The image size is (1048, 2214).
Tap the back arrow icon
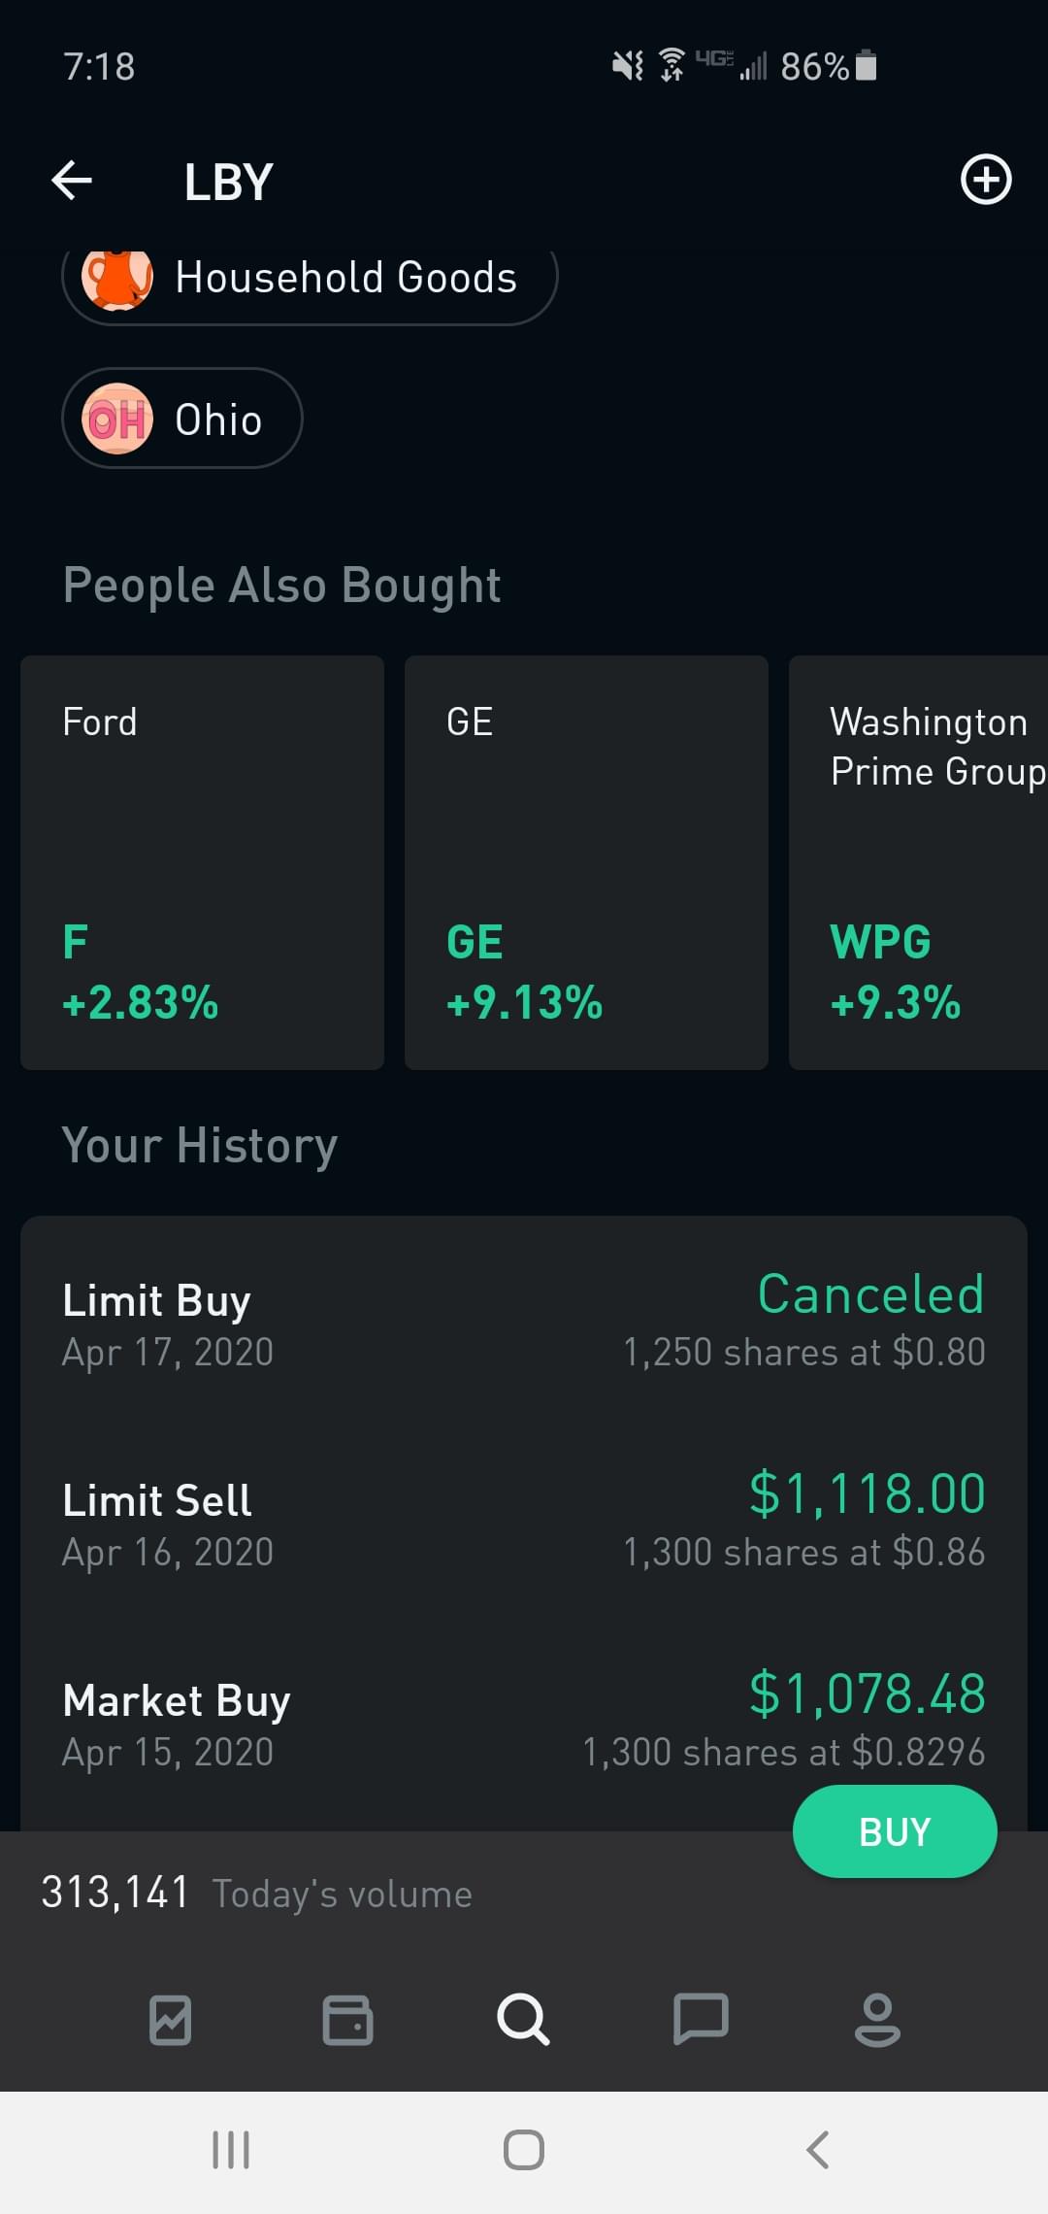coord(72,181)
